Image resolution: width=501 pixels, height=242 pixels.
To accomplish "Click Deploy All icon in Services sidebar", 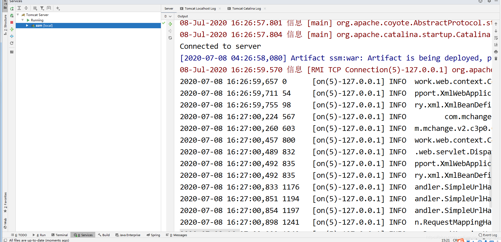I will point(12,29).
